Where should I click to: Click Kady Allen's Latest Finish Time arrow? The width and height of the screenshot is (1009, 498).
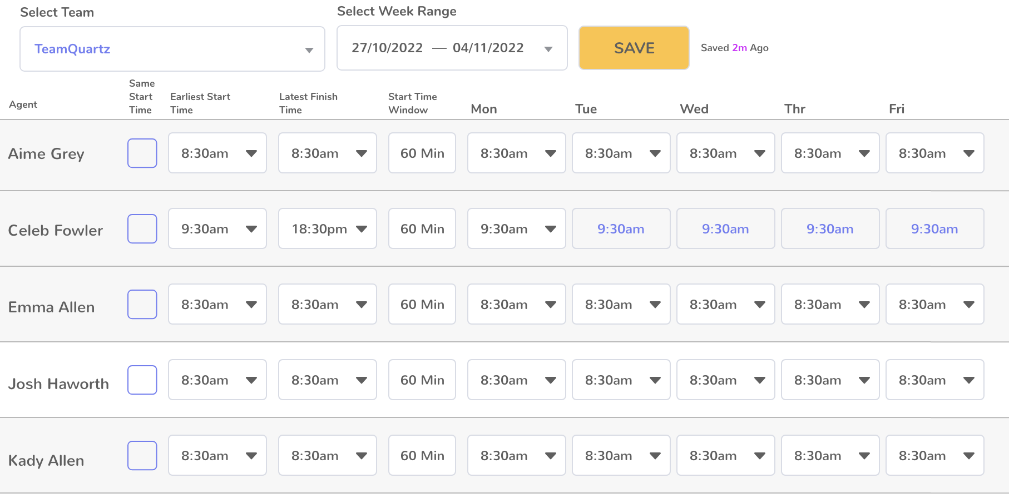[x=362, y=456]
